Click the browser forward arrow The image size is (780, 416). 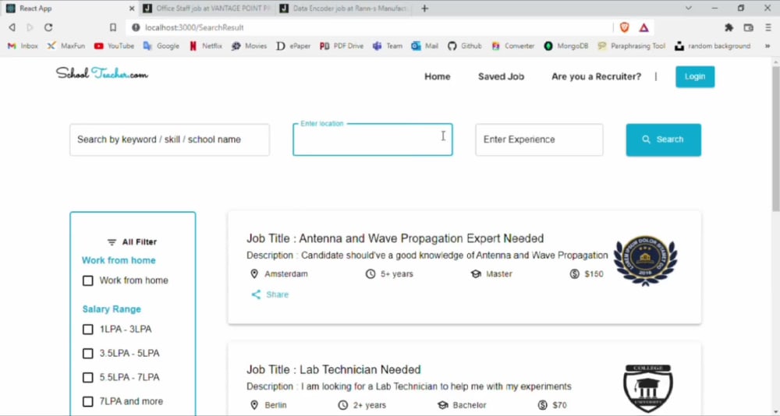[30, 27]
